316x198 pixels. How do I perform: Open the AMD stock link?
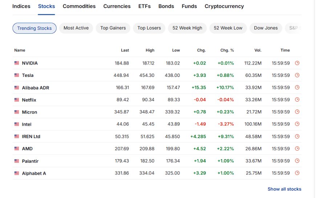27,149
